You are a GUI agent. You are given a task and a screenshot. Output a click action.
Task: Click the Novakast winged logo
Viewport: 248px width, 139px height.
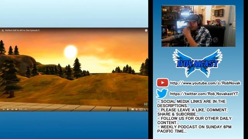[197, 63]
